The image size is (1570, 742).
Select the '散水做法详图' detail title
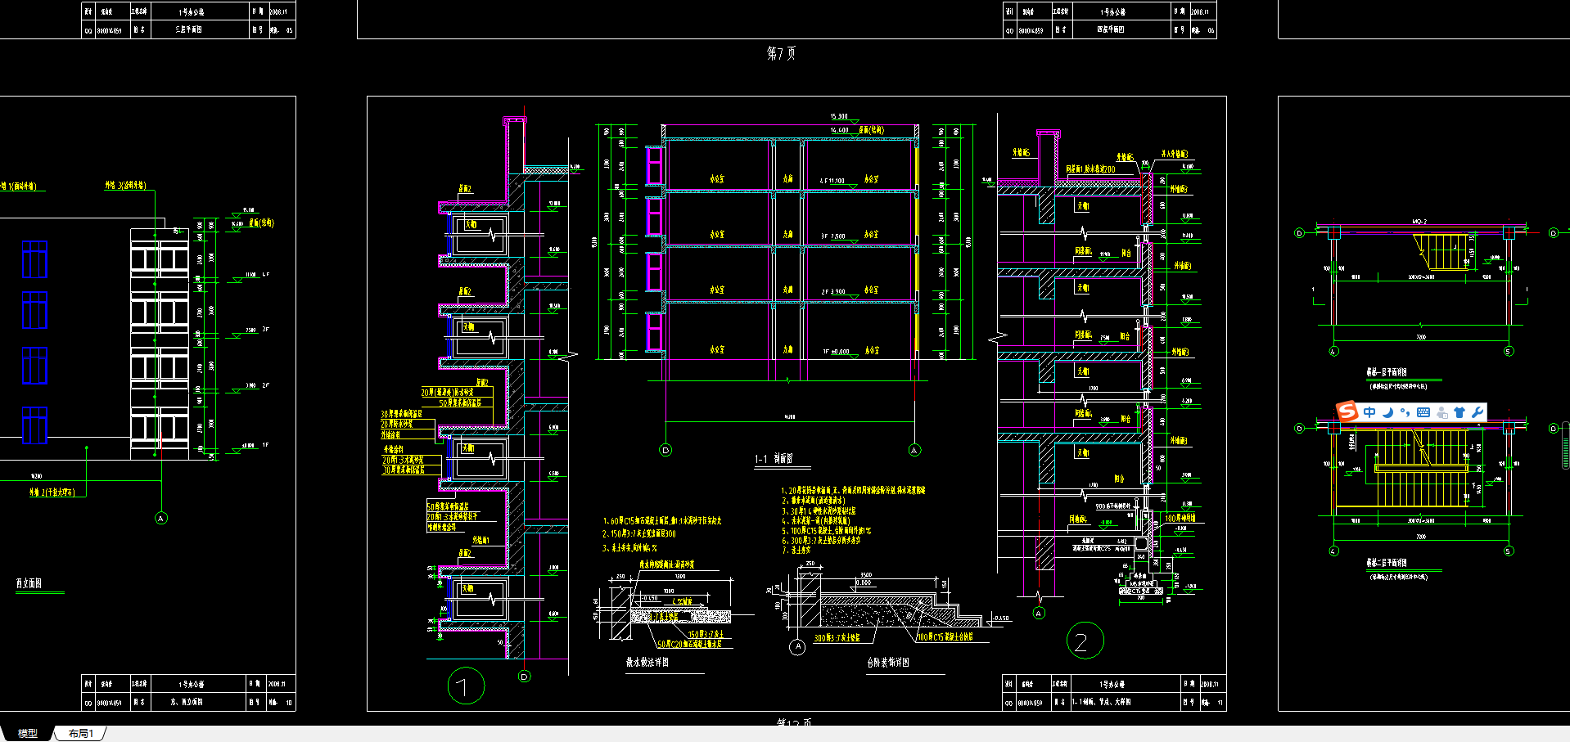(x=647, y=663)
